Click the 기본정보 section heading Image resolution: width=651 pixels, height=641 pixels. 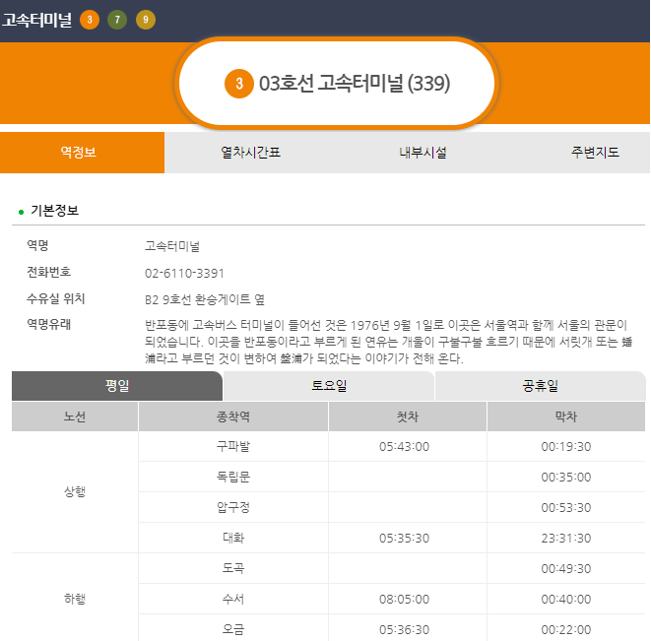[54, 211]
